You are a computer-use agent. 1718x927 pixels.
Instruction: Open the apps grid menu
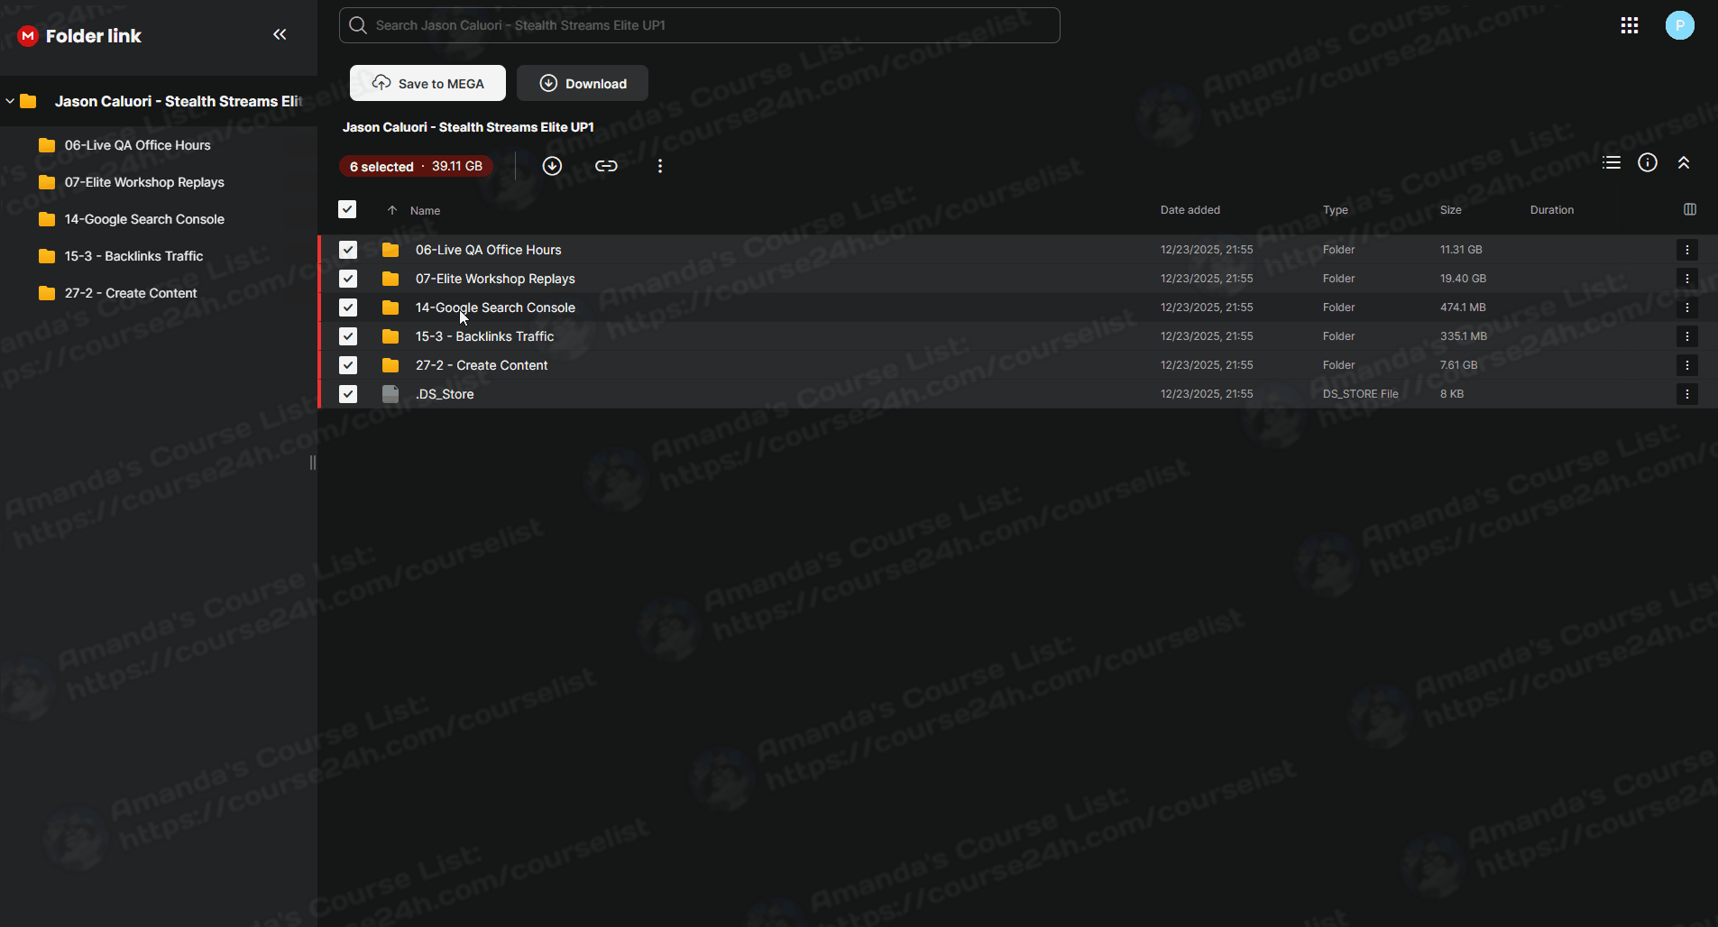click(x=1630, y=25)
